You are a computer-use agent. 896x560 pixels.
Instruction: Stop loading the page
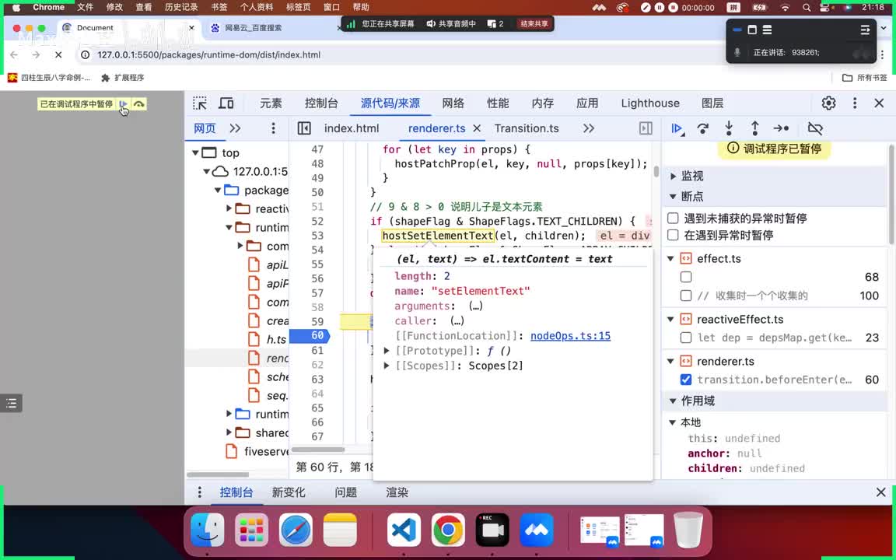(58, 55)
